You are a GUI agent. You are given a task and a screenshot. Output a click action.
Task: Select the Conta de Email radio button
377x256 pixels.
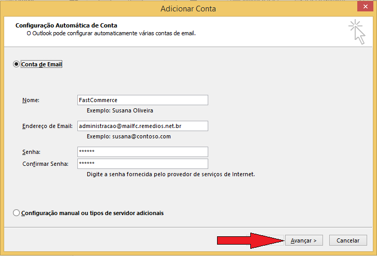pos(16,64)
